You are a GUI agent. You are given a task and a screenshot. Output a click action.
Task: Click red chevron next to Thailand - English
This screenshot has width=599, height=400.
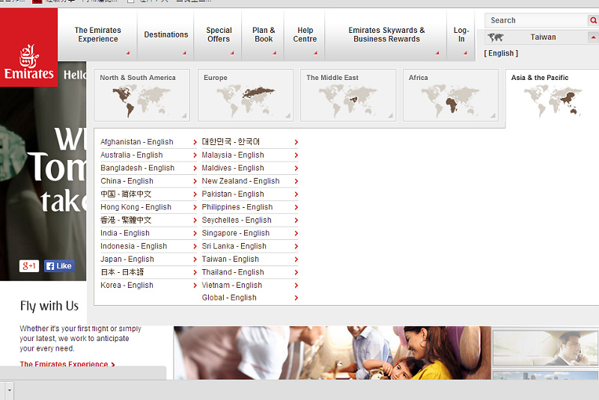tap(296, 272)
